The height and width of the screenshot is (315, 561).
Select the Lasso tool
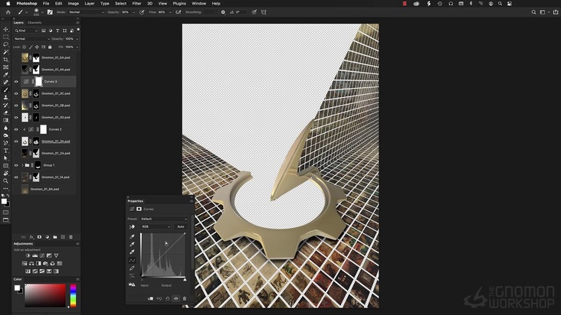[5, 44]
